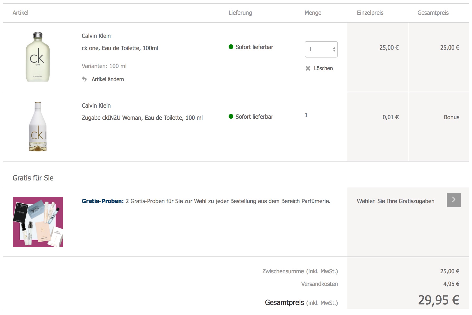The image size is (472, 315).
Task: Click the Gratis-Proben samples picture
Action: click(x=38, y=222)
